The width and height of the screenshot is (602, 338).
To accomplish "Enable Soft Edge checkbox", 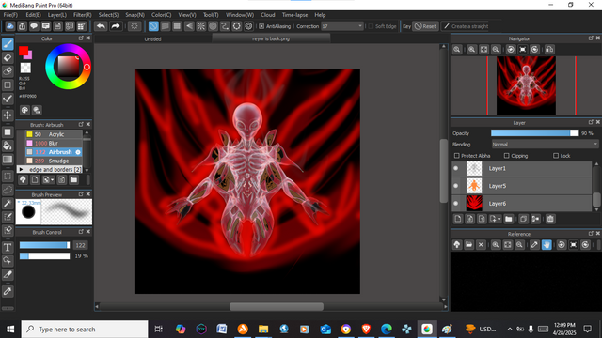I will pyautogui.click(x=371, y=26).
